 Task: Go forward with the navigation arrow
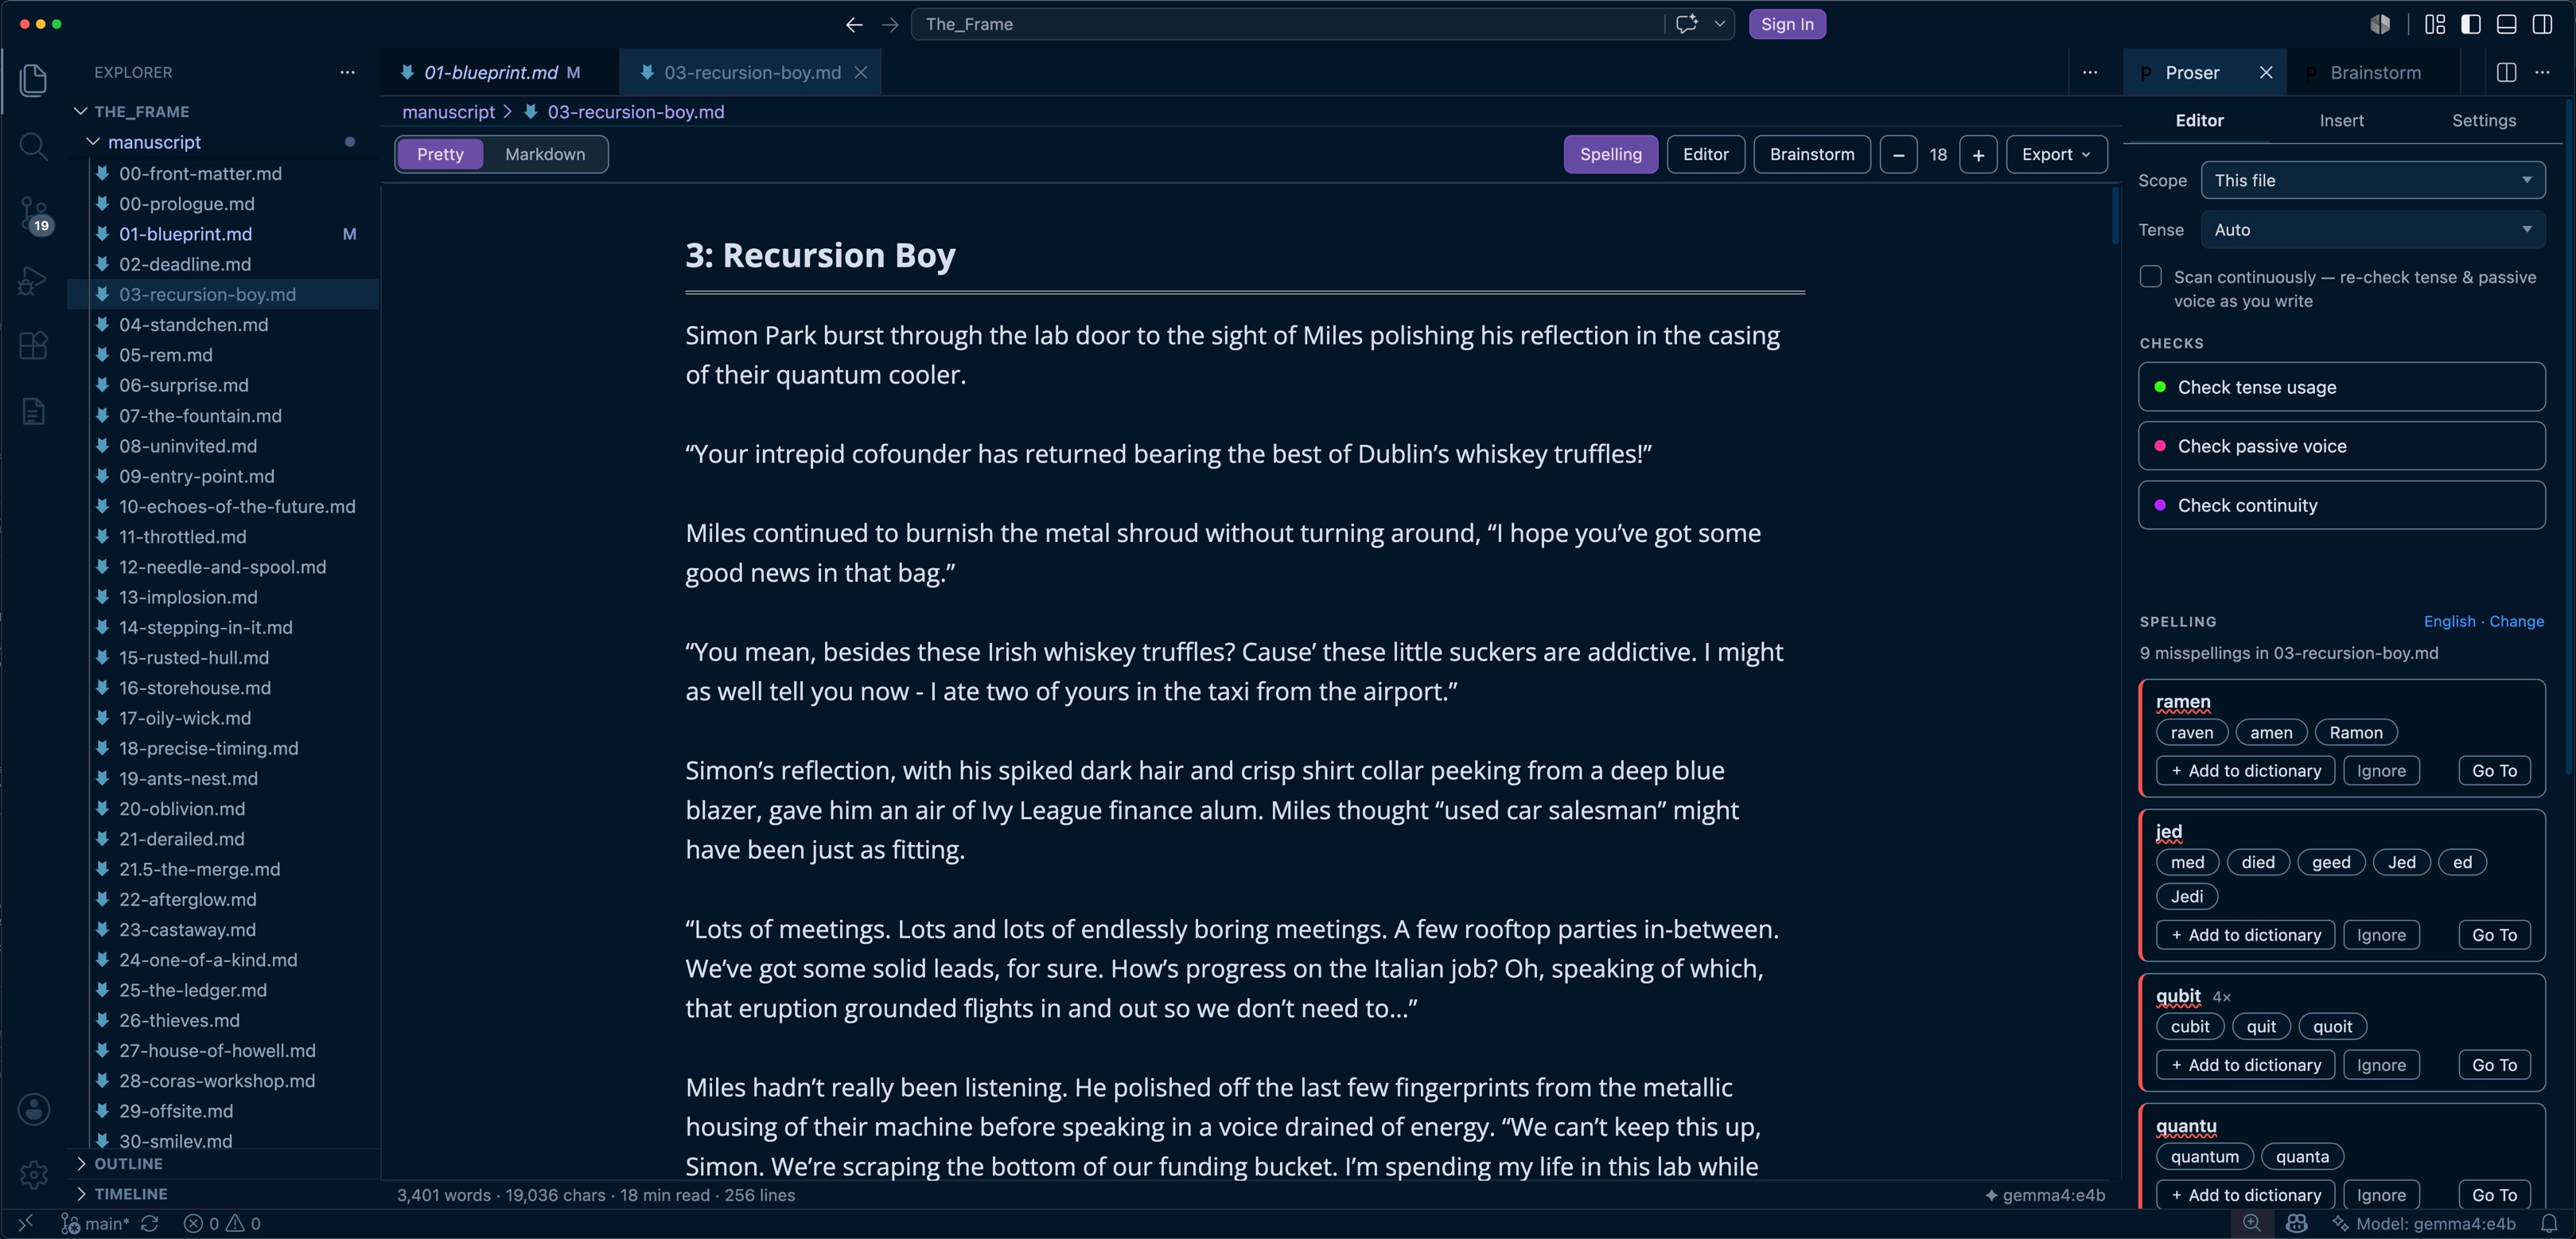[890, 24]
